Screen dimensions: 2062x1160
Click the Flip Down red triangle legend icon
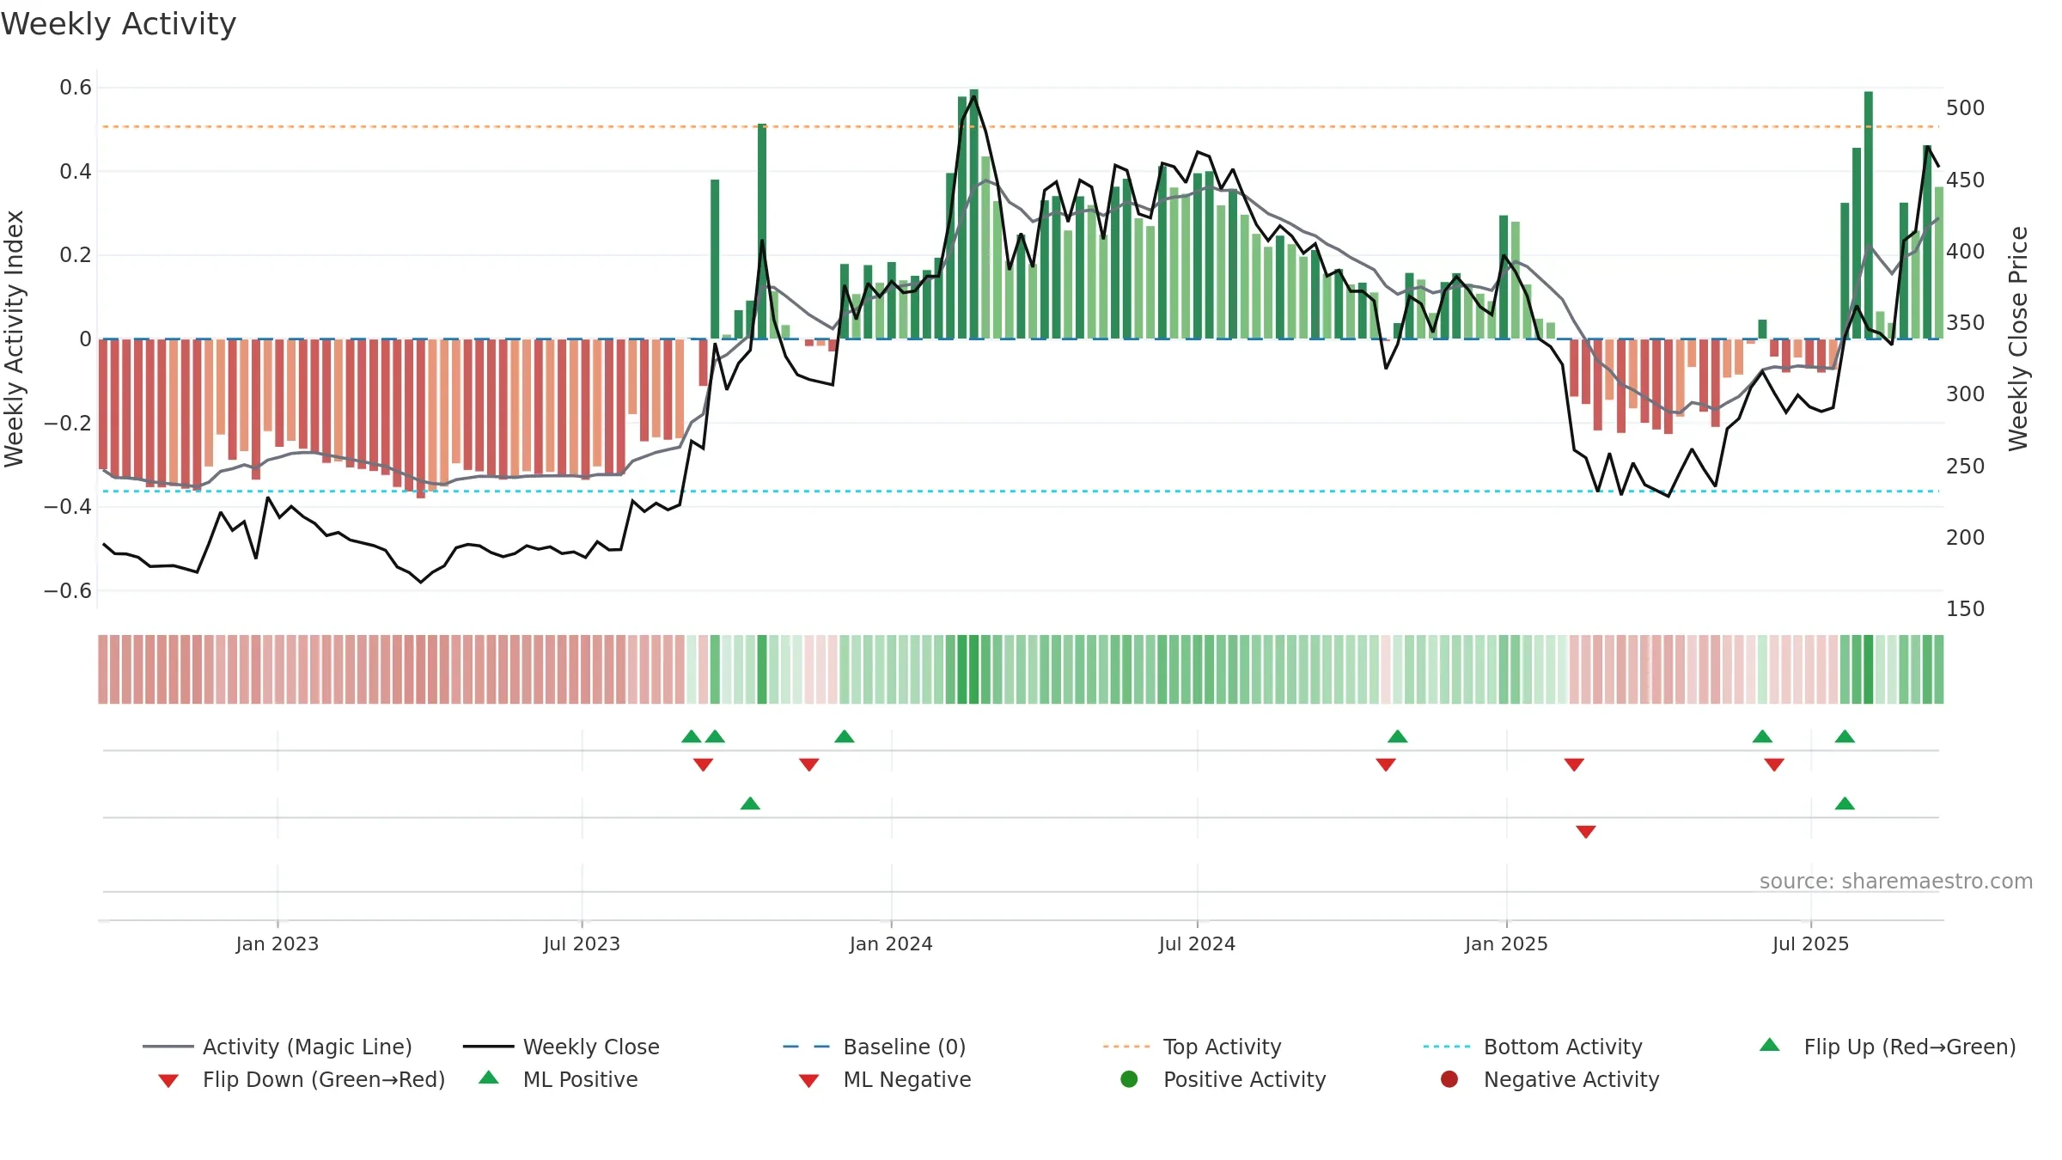point(168,1081)
